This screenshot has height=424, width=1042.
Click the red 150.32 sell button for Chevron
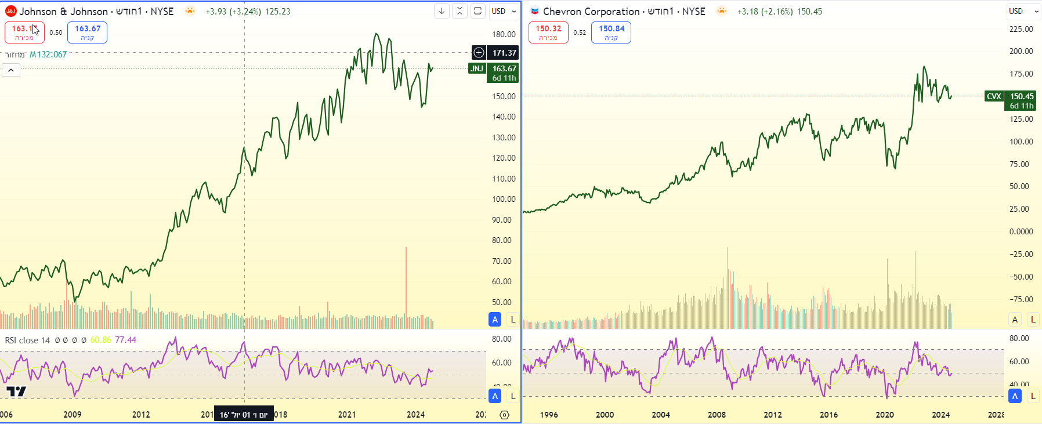point(548,32)
